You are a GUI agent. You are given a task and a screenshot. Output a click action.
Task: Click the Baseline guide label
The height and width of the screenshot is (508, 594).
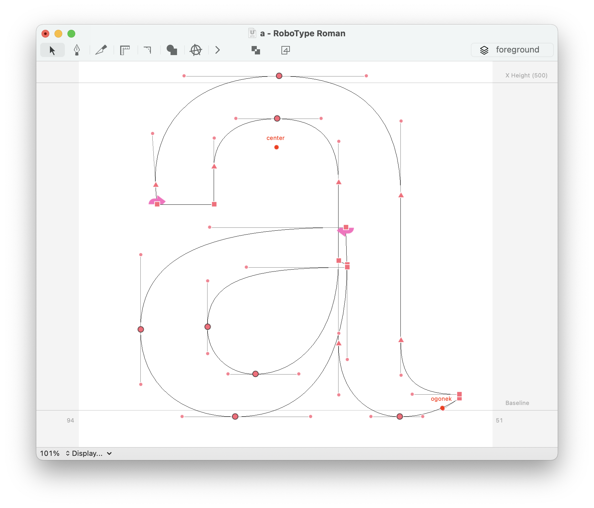517,403
